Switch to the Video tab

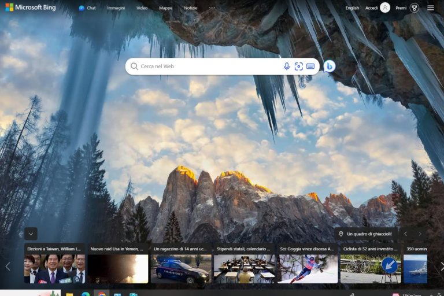coord(142,8)
